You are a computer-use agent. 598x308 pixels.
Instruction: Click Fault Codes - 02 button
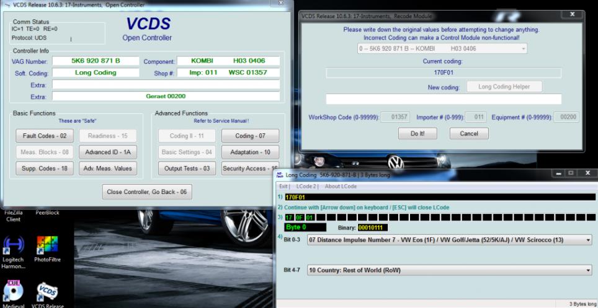[45, 136]
